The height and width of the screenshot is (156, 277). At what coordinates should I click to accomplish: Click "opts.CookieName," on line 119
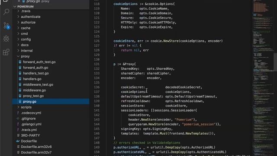154,9
